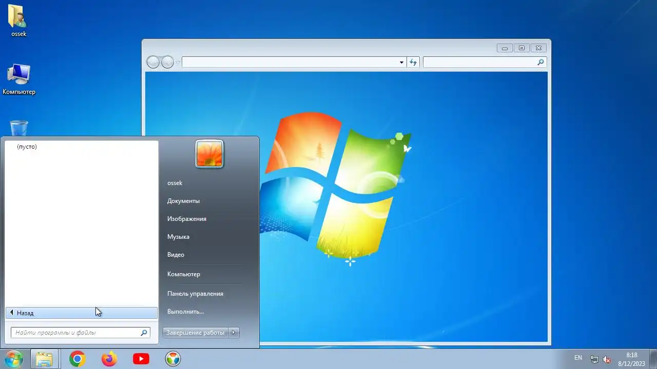Open Документы from Start menu

[x=183, y=201]
